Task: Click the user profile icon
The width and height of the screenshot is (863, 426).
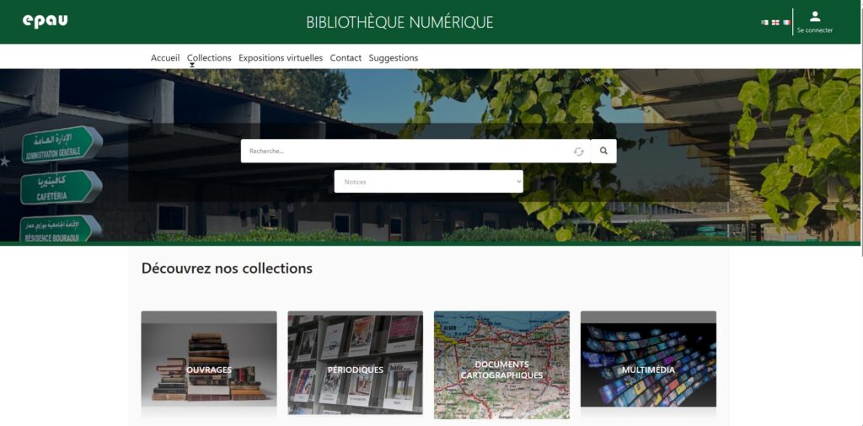Action: [815, 17]
